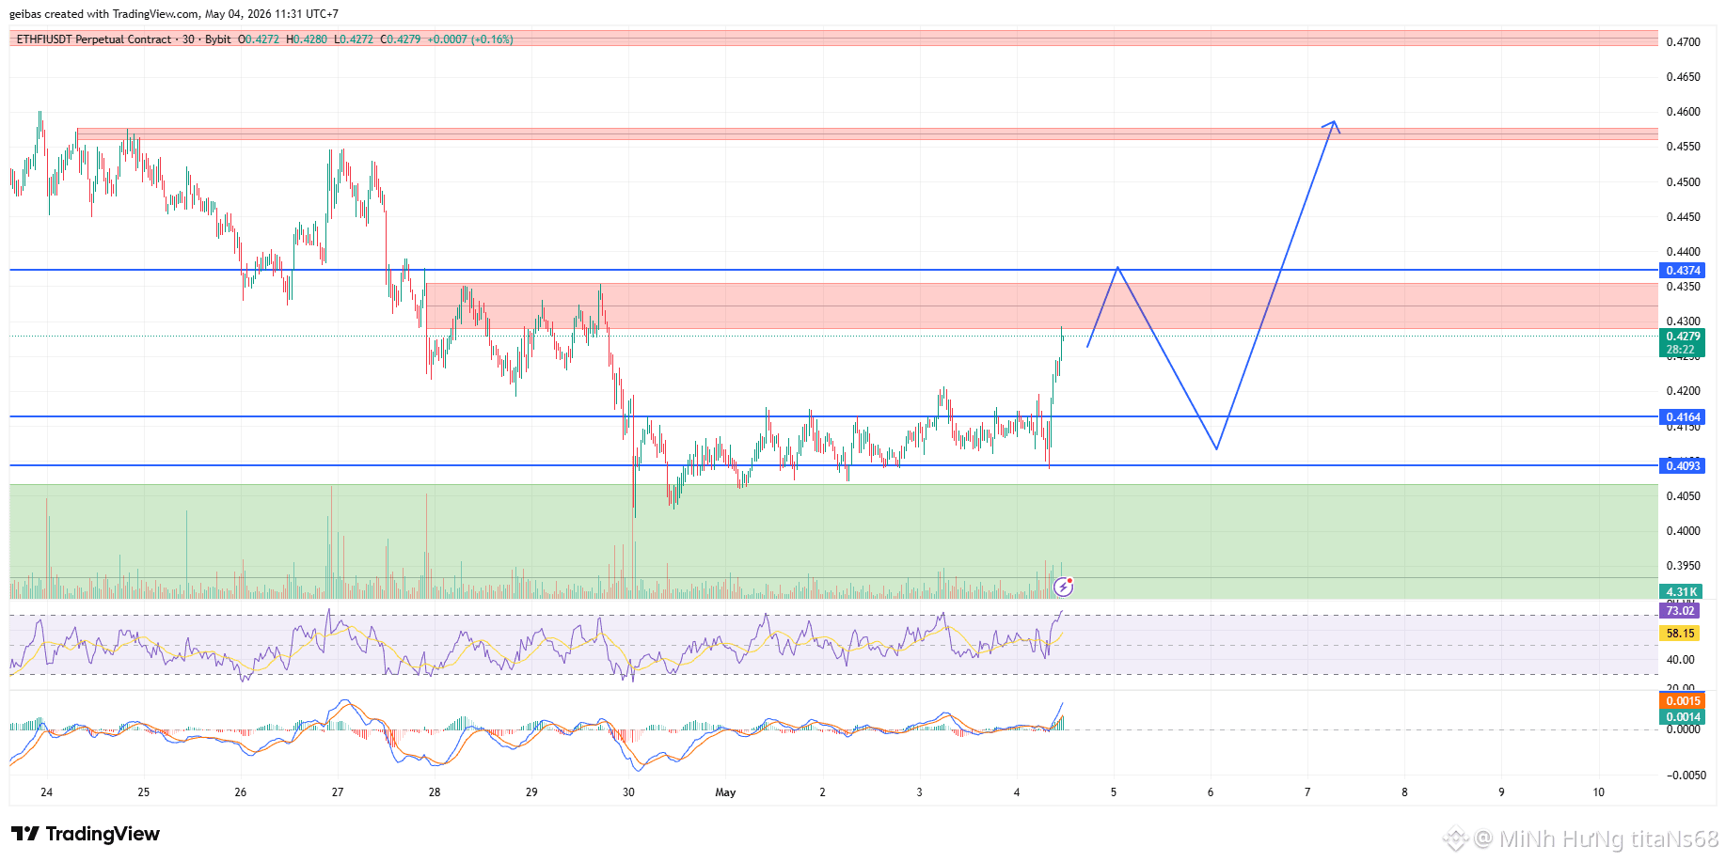Click the volume label 4.31K
1726x862 pixels.
pyautogui.click(x=1682, y=592)
